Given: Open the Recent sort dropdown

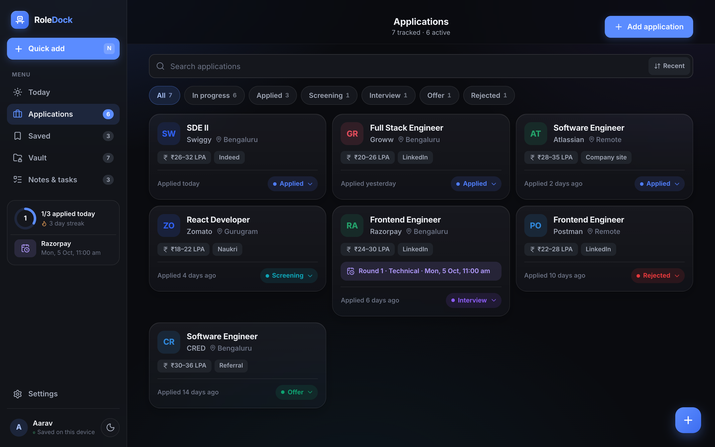Looking at the screenshot, I should (x=669, y=66).
